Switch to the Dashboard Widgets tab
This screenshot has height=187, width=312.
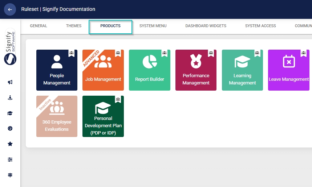(206, 26)
